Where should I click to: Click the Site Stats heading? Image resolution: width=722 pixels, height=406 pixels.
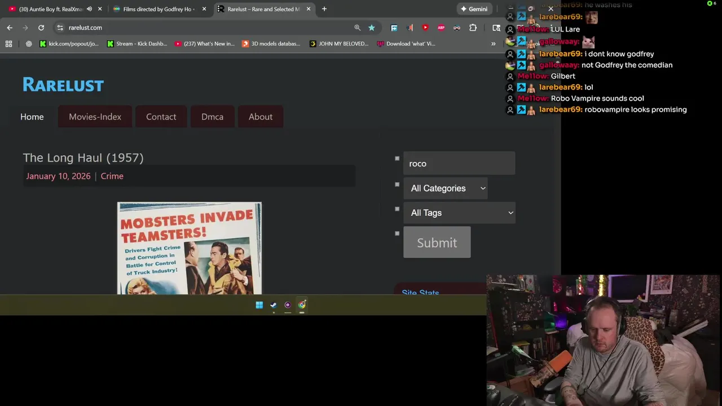coord(420,293)
